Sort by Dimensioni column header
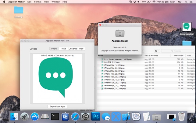This screenshot has width=196, height=123. click(x=178, y=56)
